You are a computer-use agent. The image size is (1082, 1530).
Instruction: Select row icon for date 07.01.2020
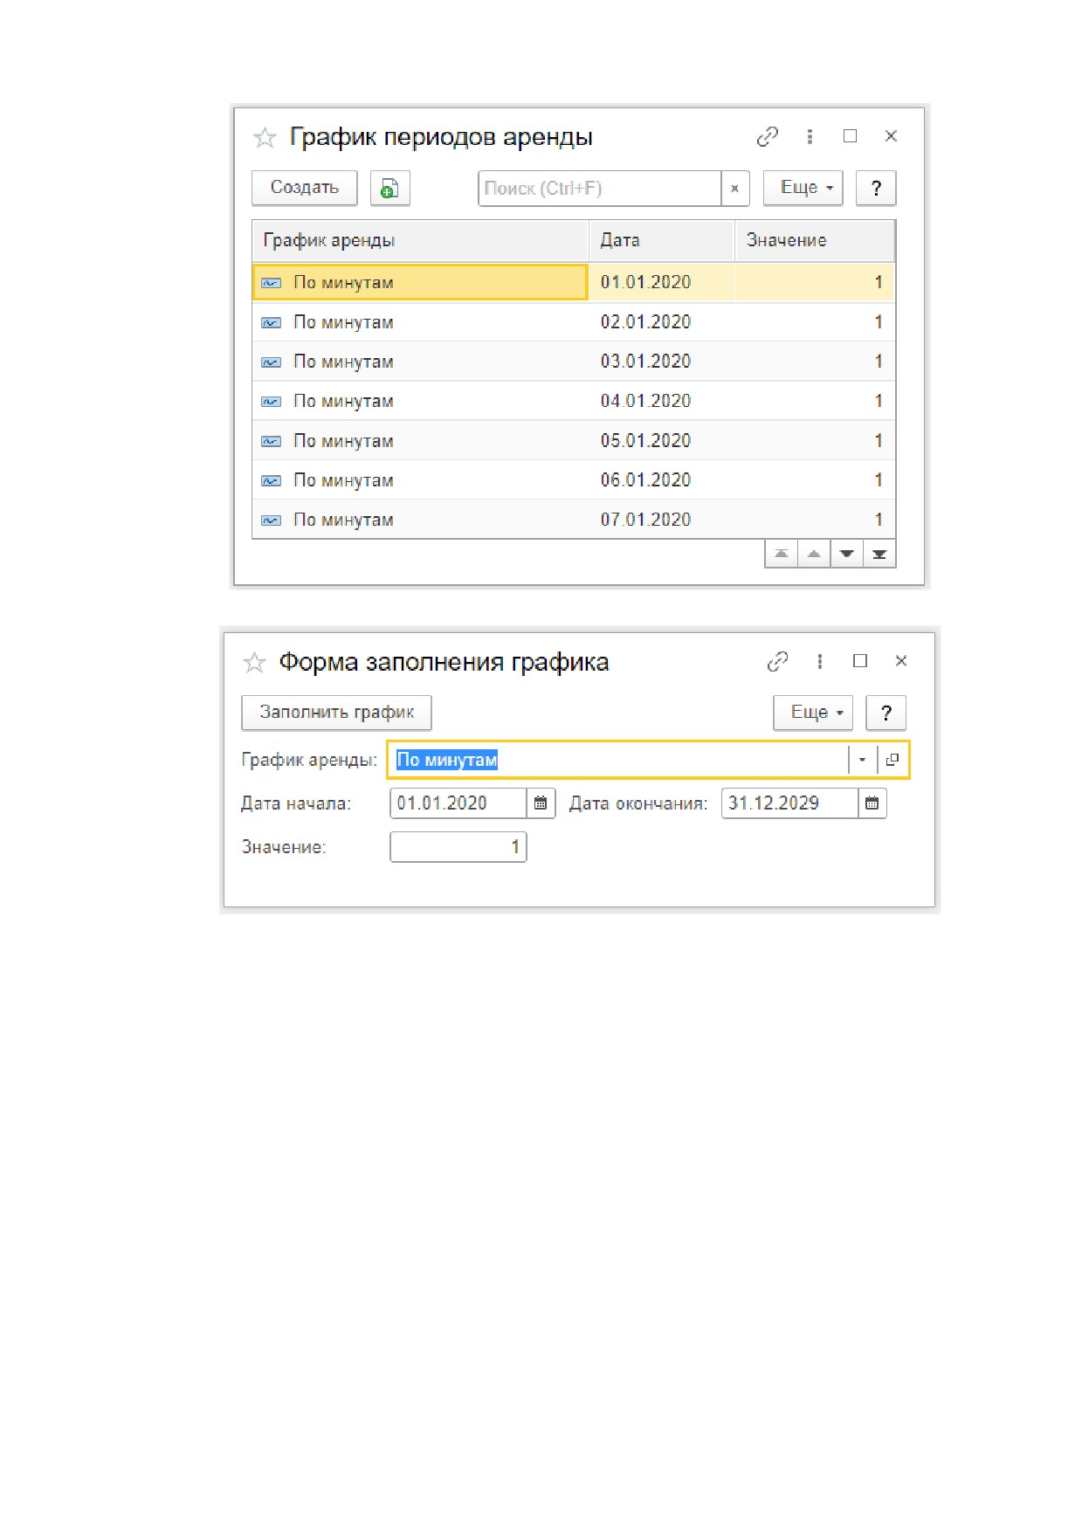point(272,520)
